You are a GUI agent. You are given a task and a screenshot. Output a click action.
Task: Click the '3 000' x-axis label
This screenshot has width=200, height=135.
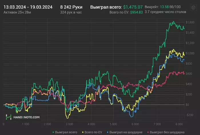tap(69, 124)
